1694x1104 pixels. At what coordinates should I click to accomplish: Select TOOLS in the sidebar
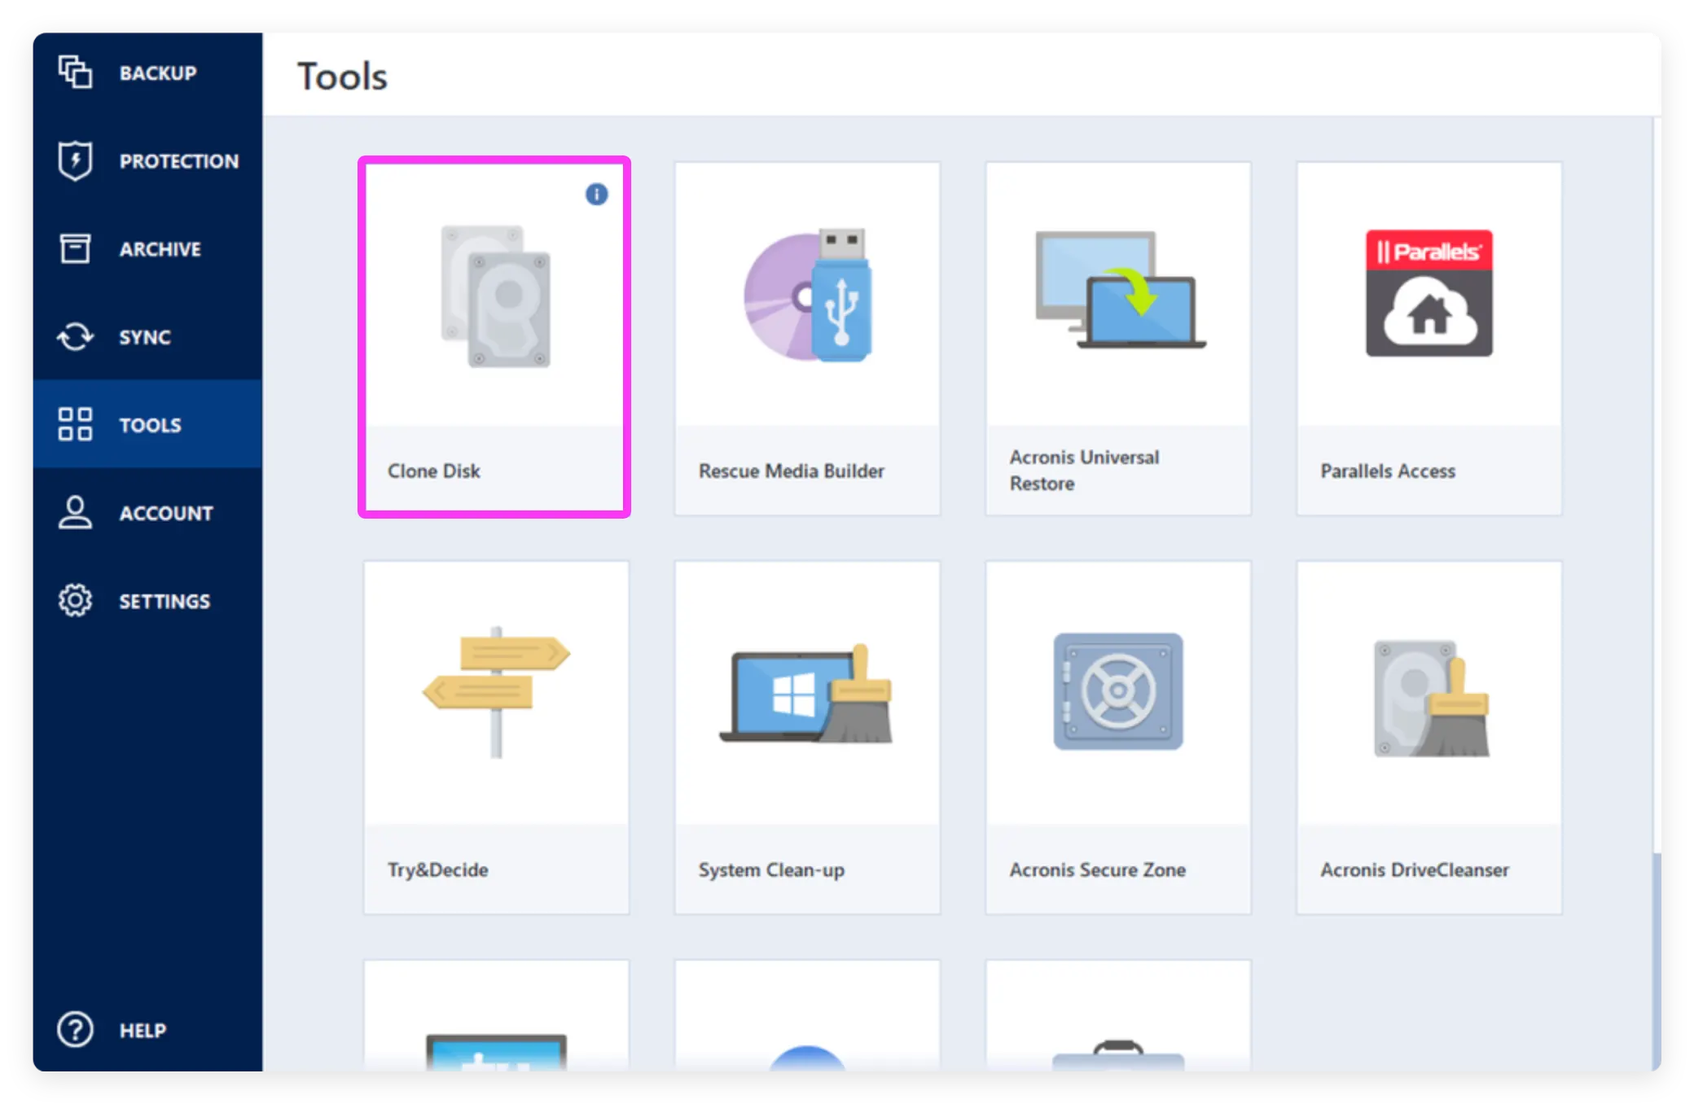tap(147, 424)
